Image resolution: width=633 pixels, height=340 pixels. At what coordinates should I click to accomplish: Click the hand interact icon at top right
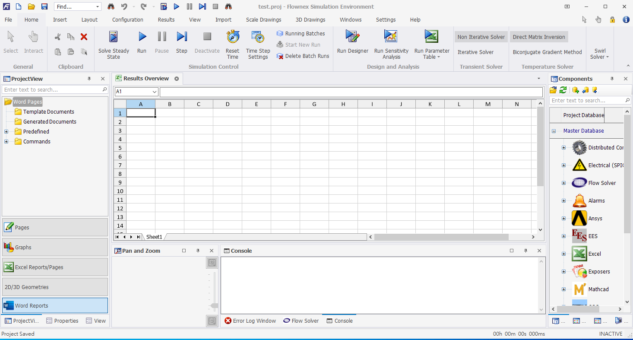pyautogui.click(x=598, y=19)
